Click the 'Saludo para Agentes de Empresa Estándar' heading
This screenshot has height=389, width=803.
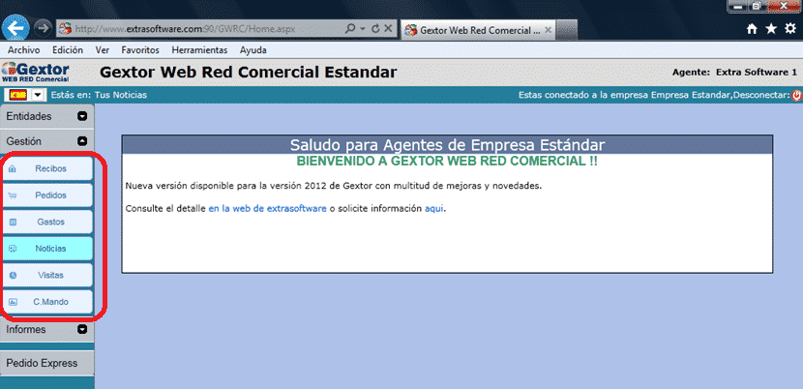click(447, 144)
